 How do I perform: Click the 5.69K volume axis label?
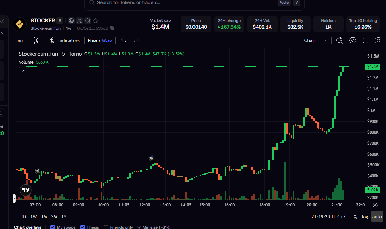point(373,190)
